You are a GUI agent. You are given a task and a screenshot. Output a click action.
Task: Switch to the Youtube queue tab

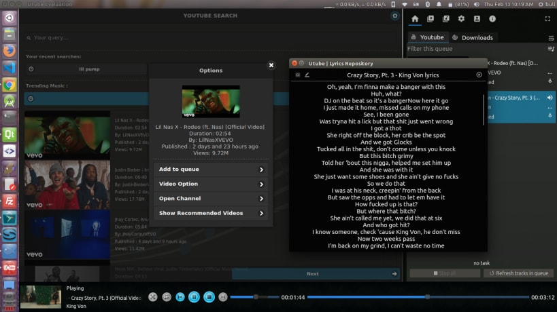(428, 37)
